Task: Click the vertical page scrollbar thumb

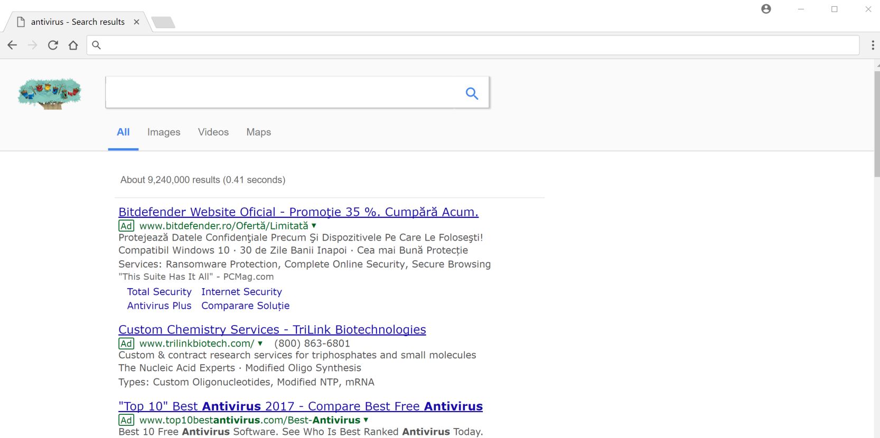Action: [877, 123]
